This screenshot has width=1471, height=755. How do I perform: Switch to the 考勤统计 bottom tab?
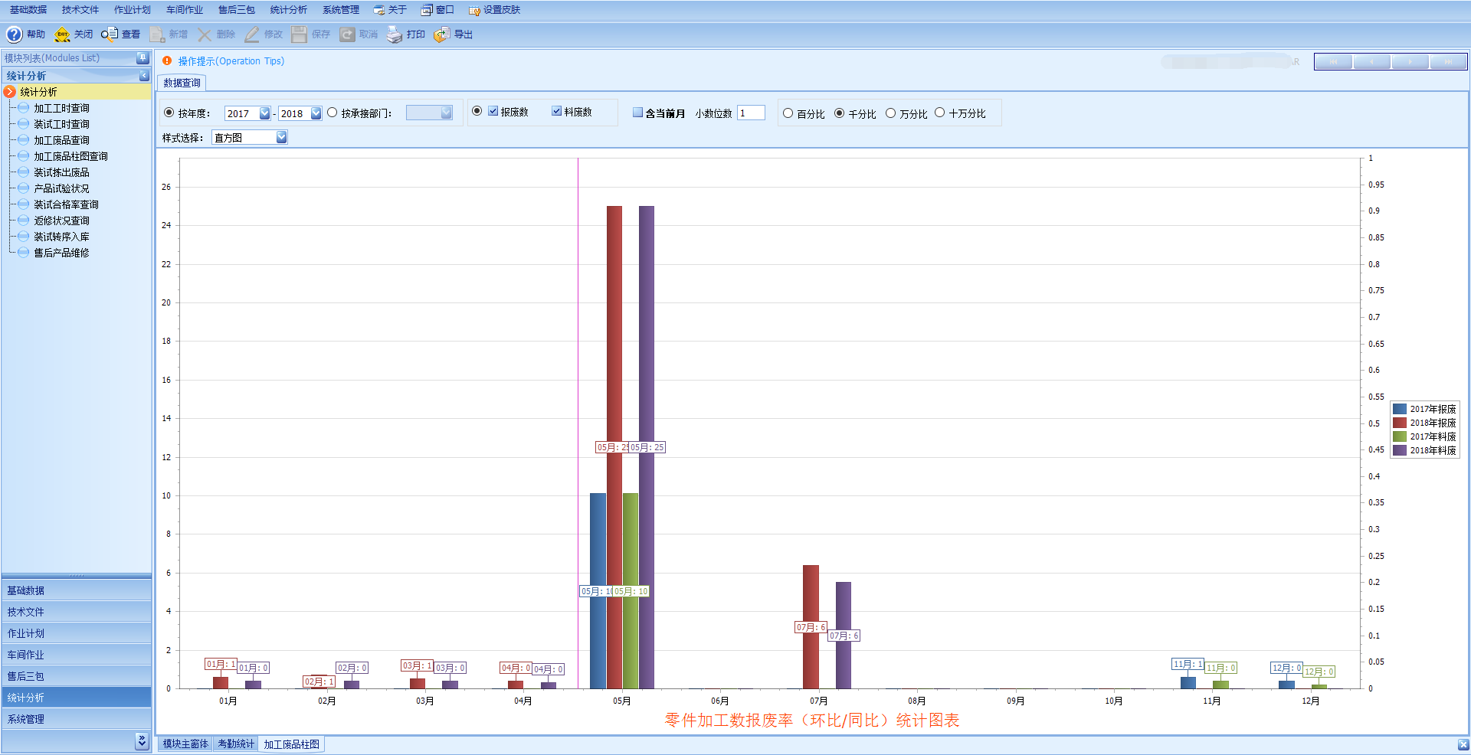point(236,744)
